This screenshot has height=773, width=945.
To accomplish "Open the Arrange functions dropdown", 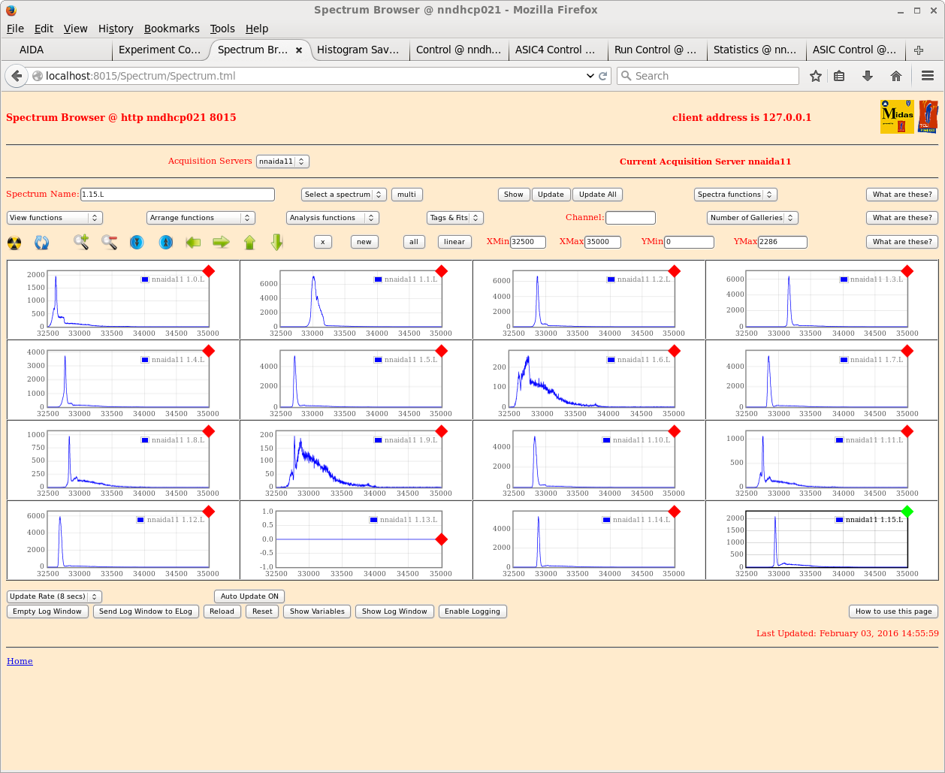I will tap(201, 218).
